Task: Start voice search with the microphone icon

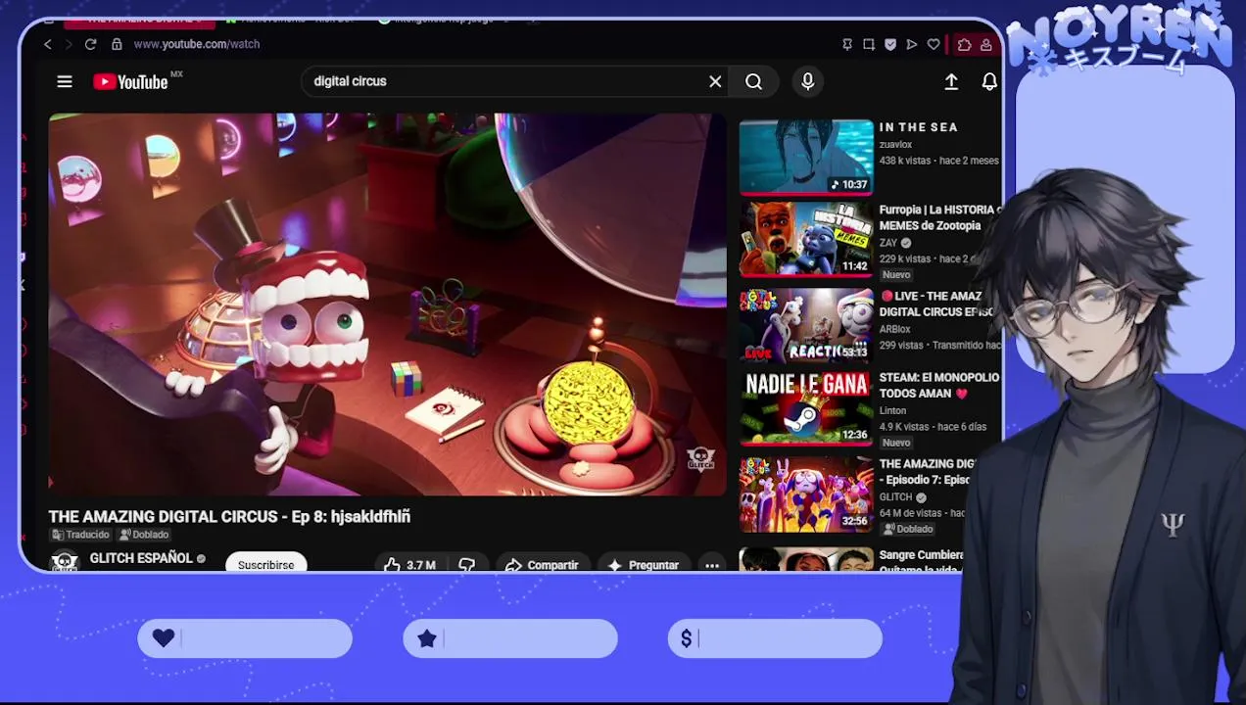Action: (x=808, y=82)
